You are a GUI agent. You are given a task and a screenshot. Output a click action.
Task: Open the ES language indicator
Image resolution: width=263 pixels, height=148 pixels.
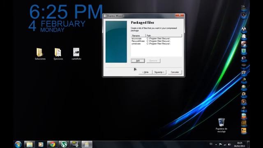pos(211,144)
